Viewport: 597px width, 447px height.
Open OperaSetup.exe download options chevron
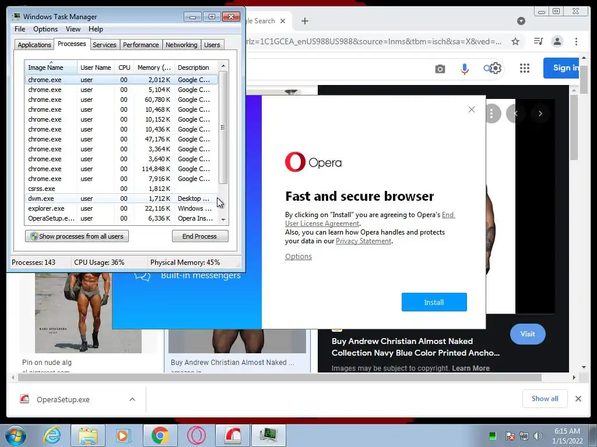[x=132, y=399]
